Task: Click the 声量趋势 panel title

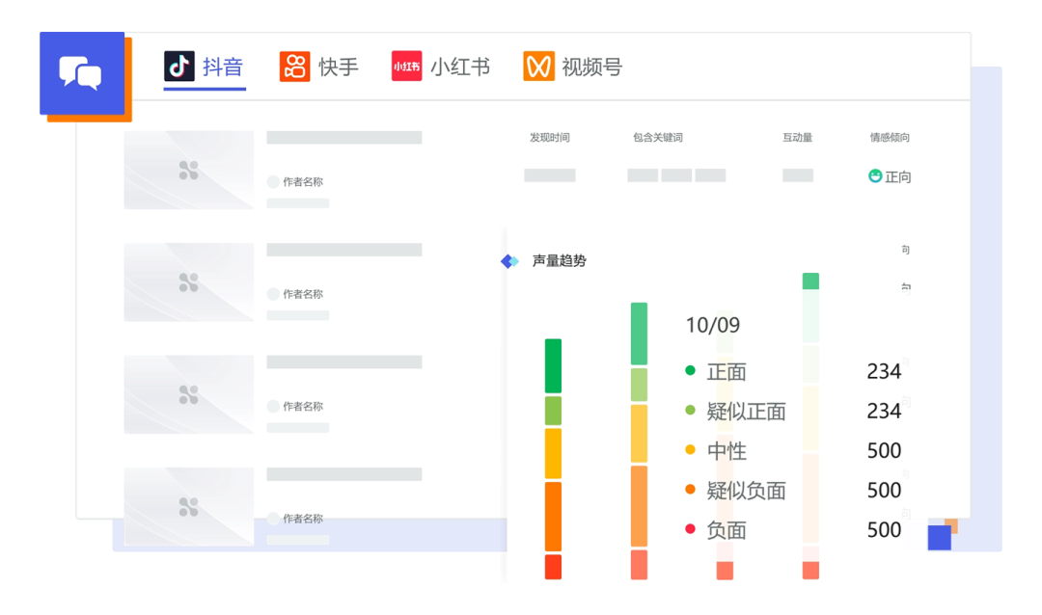Action: [559, 261]
